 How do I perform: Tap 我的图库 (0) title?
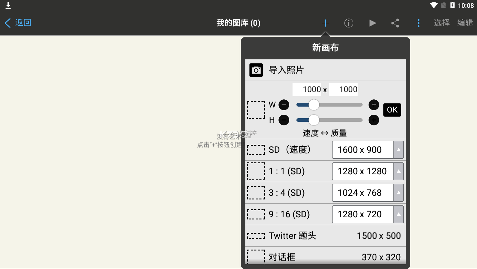[238, 23]
